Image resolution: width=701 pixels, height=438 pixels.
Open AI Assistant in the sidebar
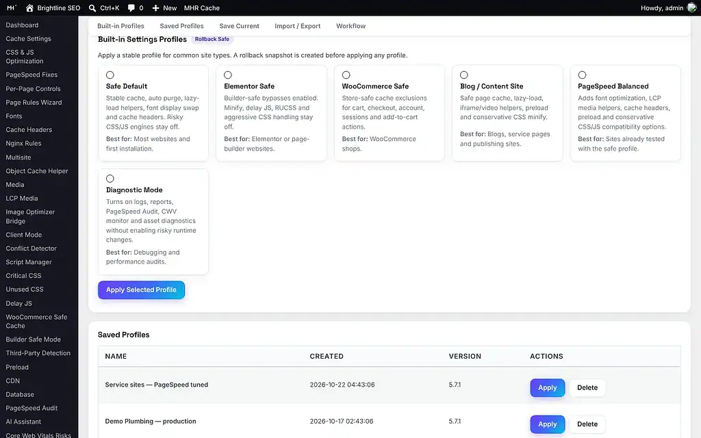23,422
